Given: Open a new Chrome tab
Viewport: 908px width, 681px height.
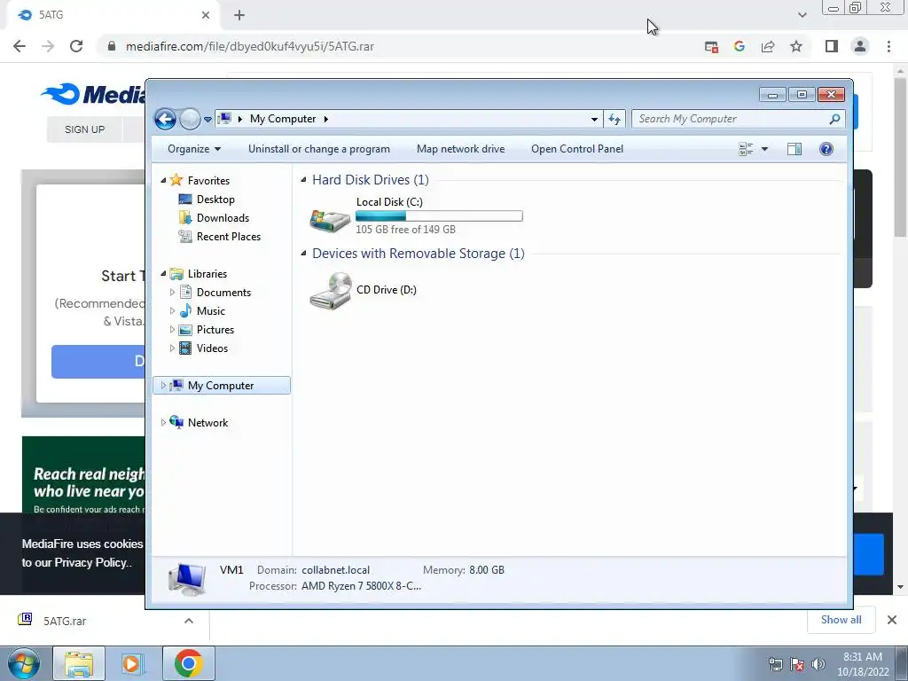Looking at the screenshot, I should [x=239, y=15].
